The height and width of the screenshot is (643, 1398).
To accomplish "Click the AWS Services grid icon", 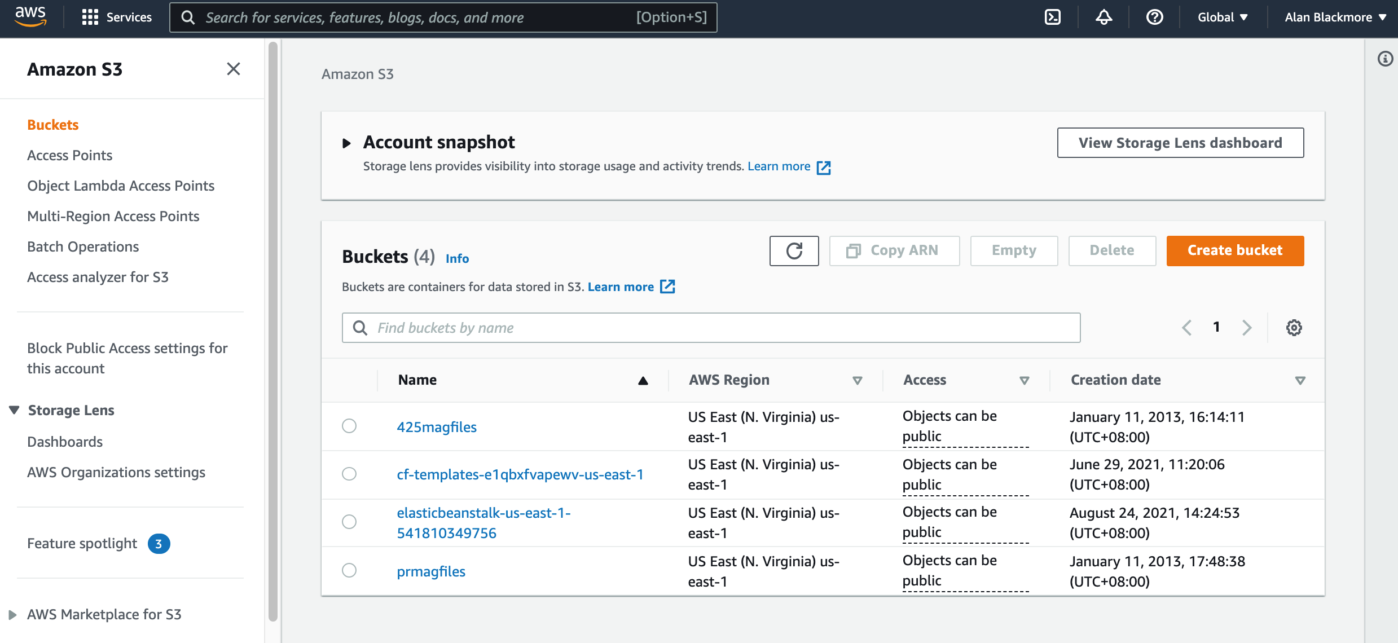I will [89, 16].
